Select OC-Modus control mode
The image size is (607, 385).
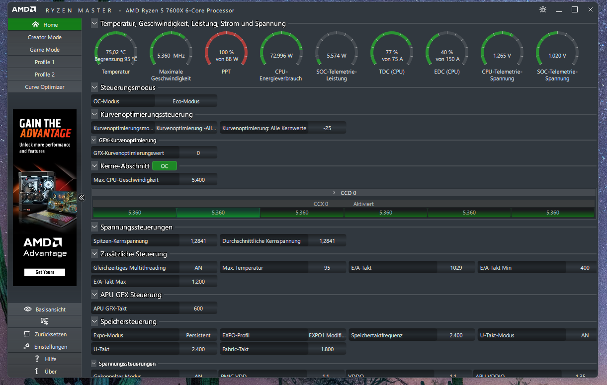pyautogui.click(x=124, y=101)
